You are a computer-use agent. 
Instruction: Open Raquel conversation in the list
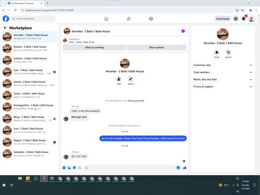pos(29,142)
